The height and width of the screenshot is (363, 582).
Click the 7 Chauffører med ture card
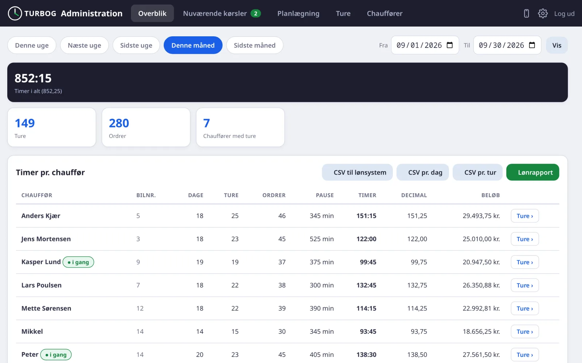[x=240, y=127]
